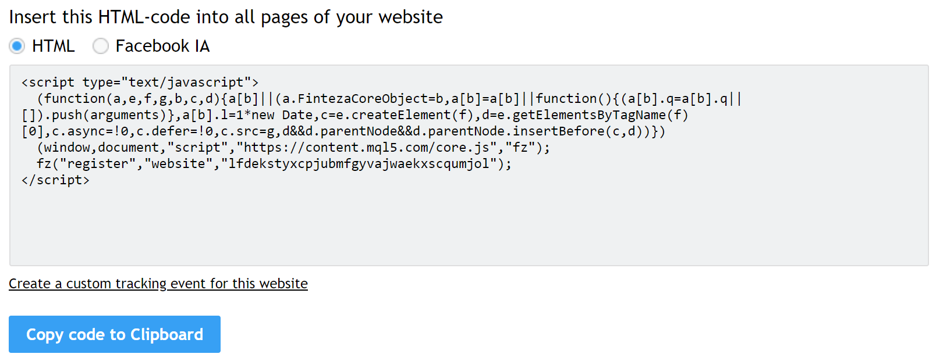Viewport: 936px width, 361px height.
Task: Click the Facebook IA label text
Action: point(162,46)
